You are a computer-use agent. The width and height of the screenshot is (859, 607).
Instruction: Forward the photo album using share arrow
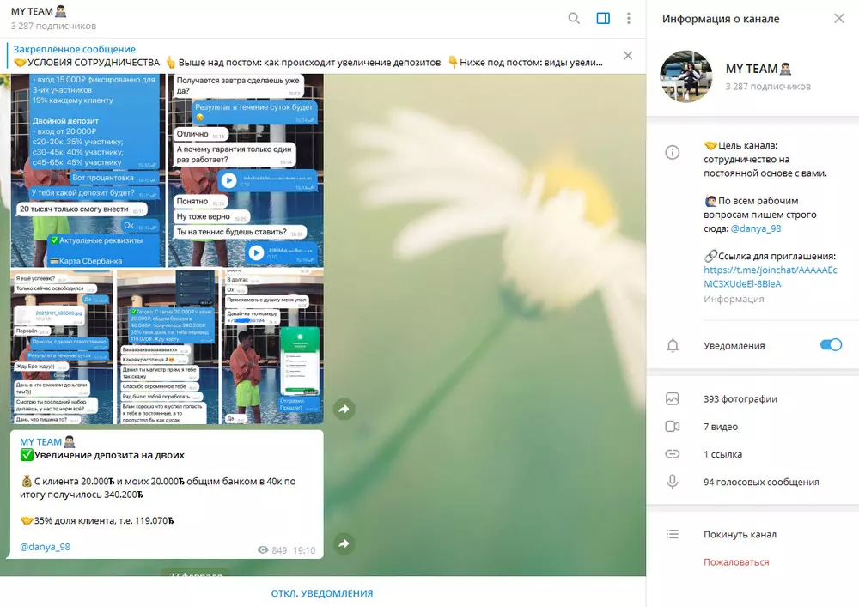pos(344,409)
